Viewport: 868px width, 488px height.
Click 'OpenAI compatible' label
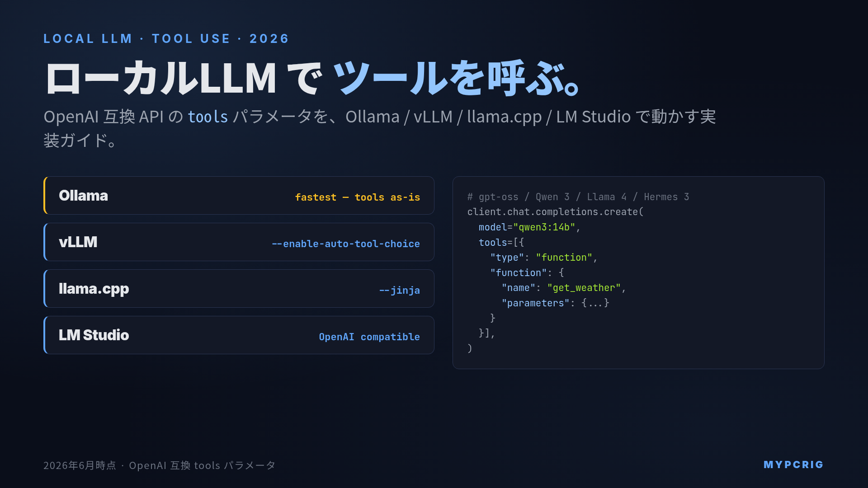point(369,337)
